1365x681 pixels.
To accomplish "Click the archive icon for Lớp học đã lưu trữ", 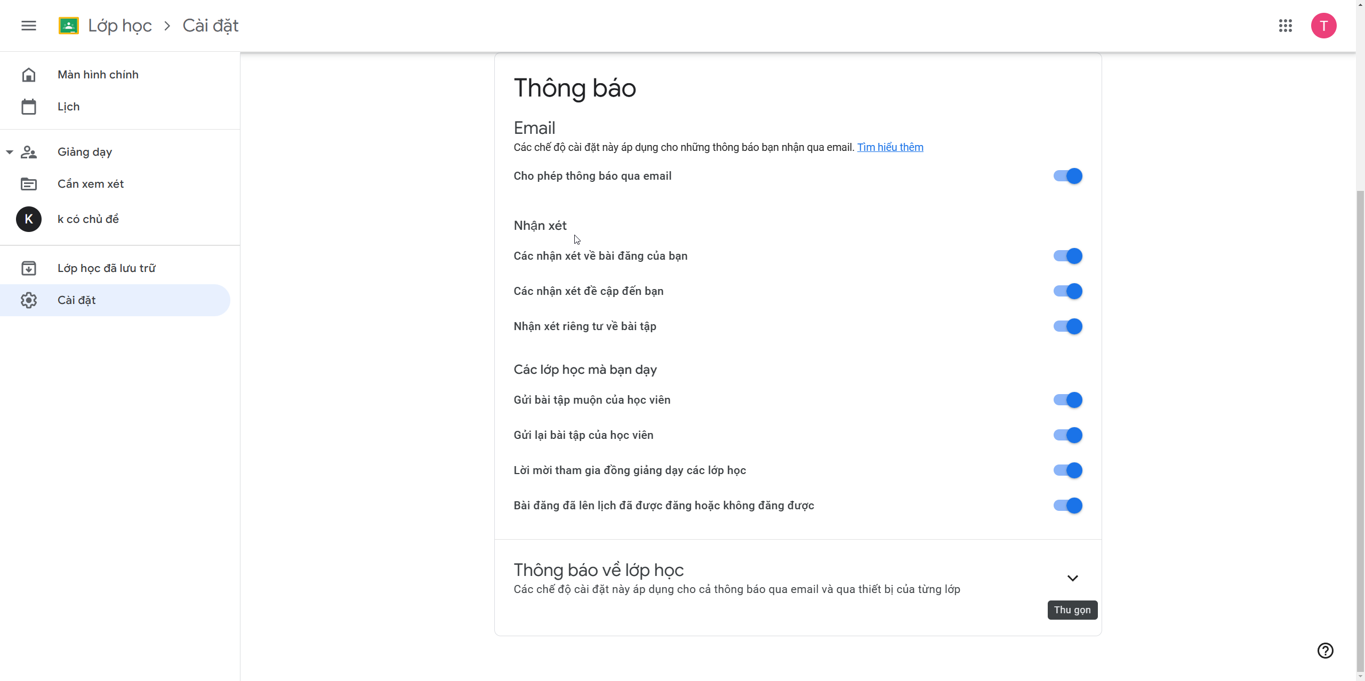I will coord(29,268).
